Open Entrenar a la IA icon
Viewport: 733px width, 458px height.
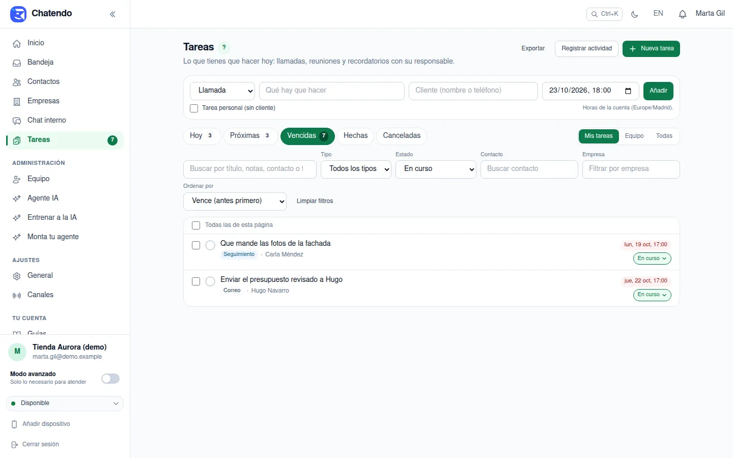point(17,218)
